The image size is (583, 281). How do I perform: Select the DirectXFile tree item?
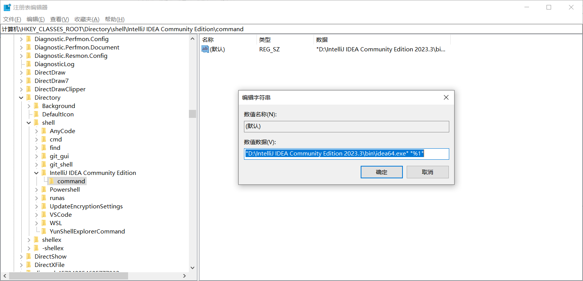pos(49,265)
